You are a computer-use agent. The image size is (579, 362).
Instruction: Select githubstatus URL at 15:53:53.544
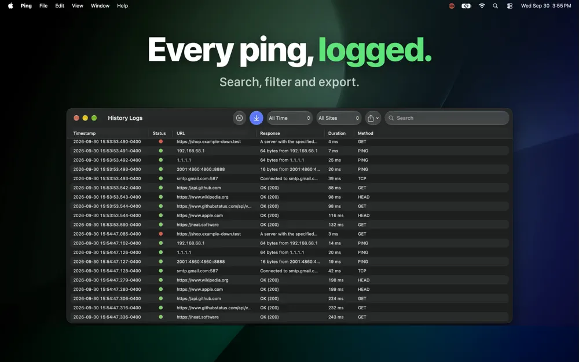coord(214,206)
